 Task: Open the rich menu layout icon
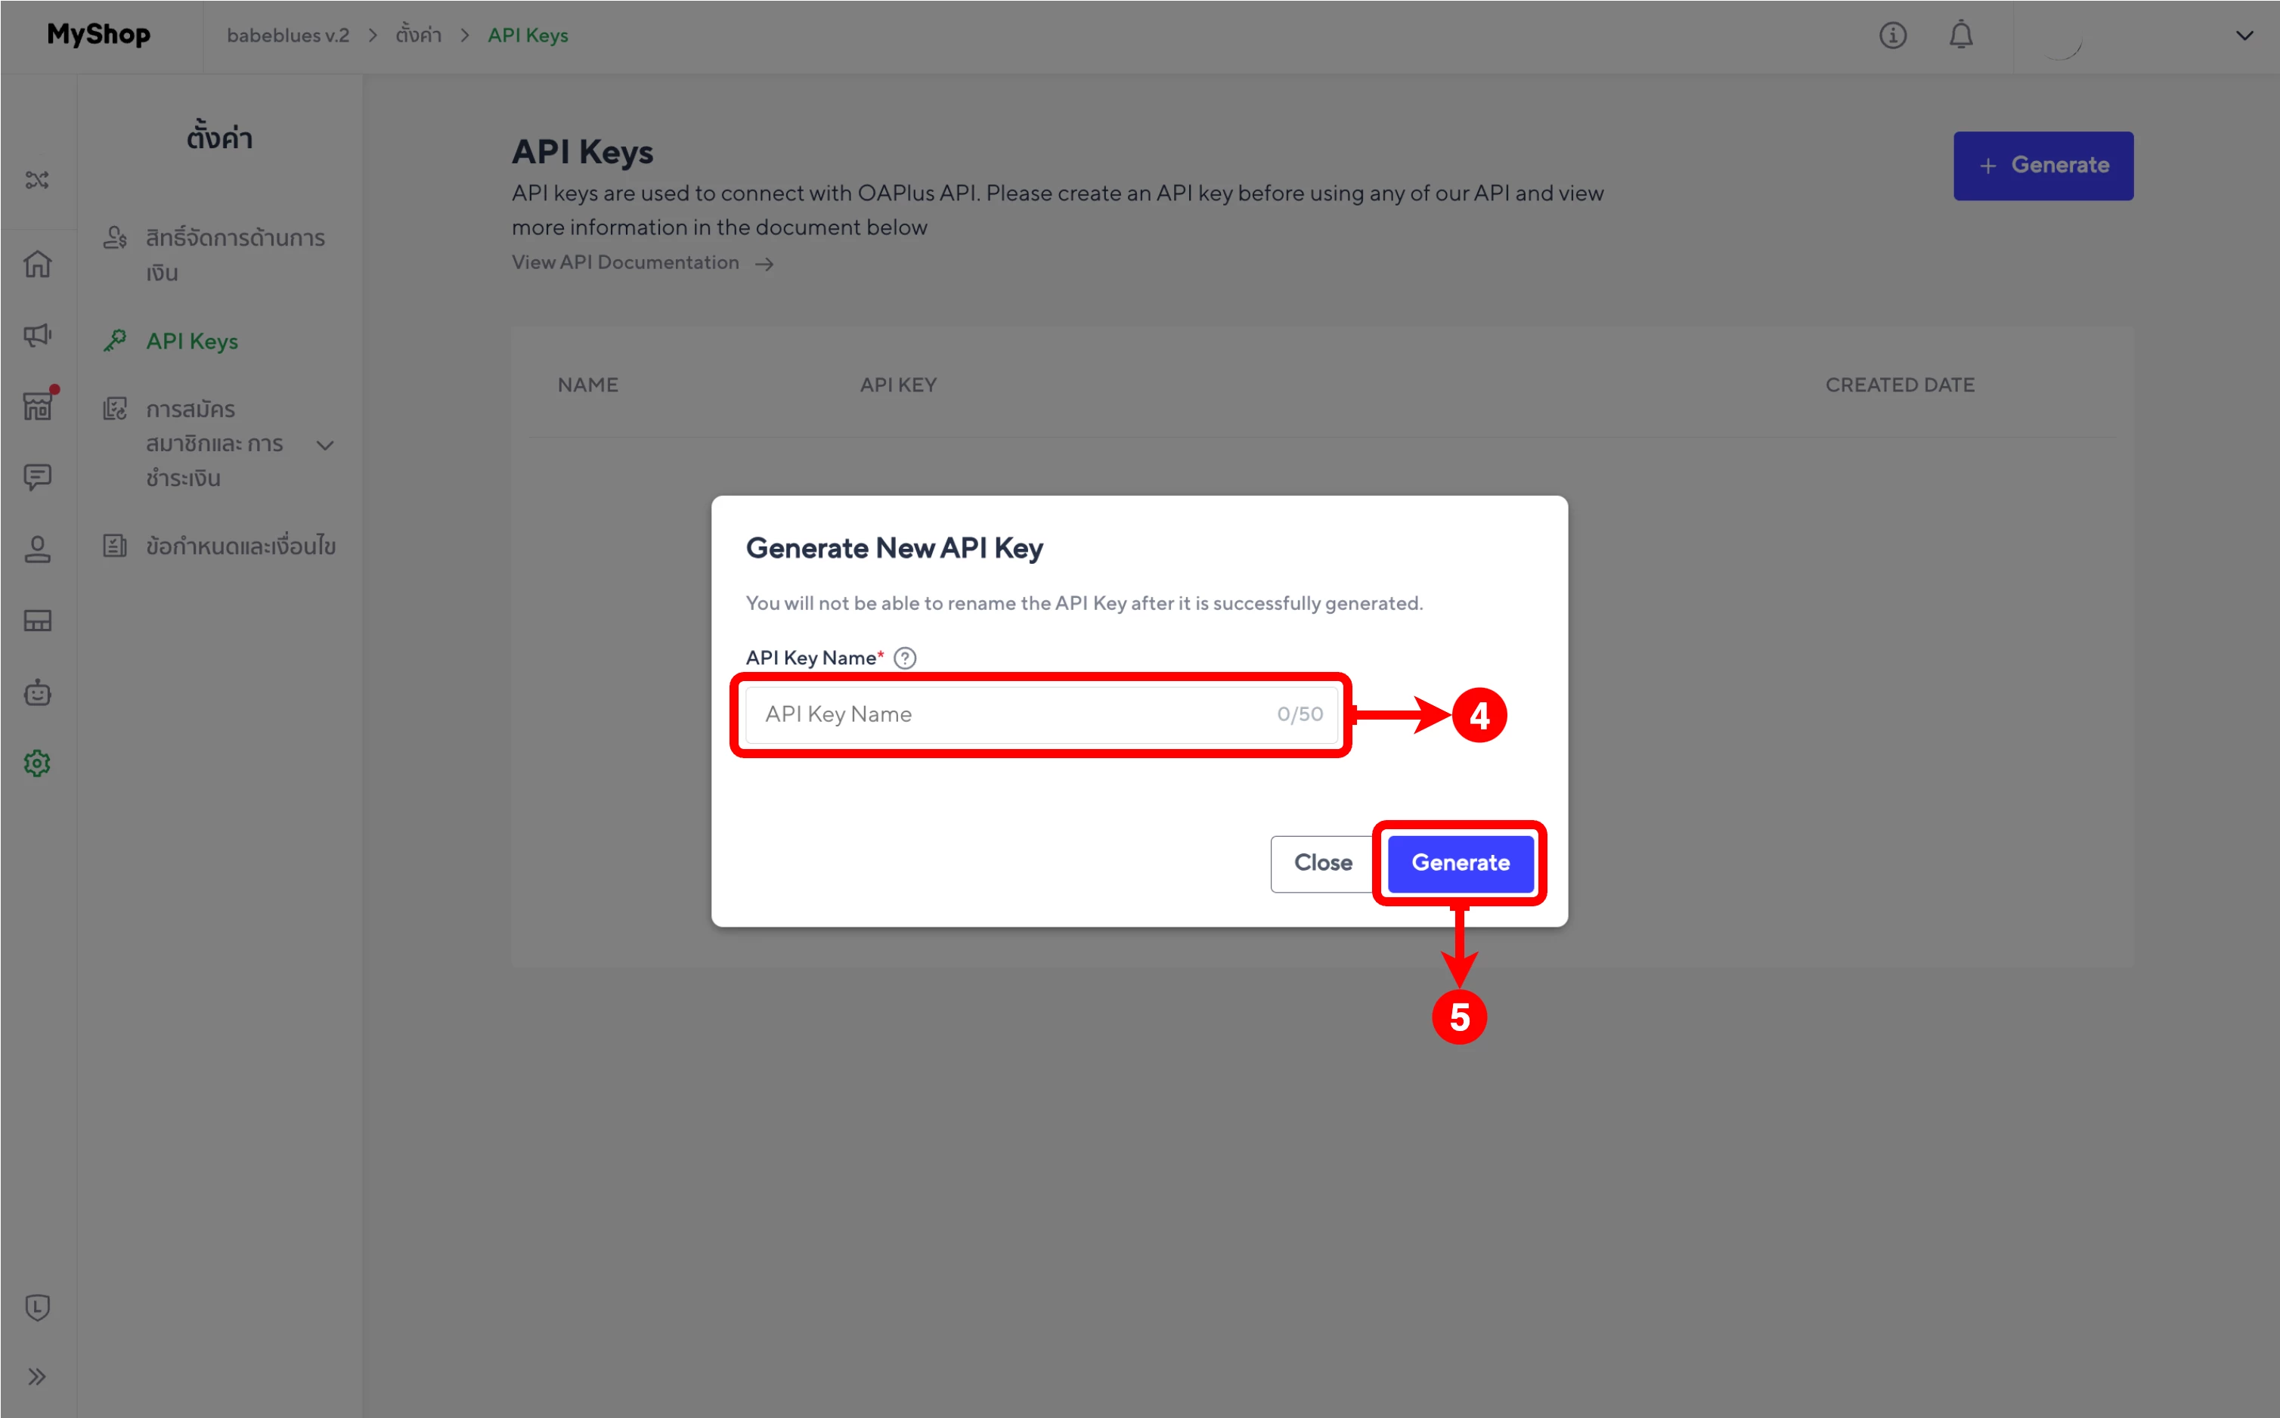[x=38, y=621]
